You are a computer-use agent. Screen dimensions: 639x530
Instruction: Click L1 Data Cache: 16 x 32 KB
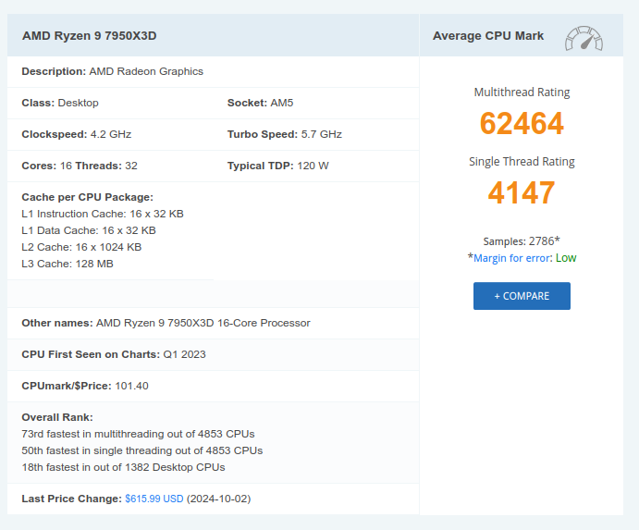pos(89,230)
